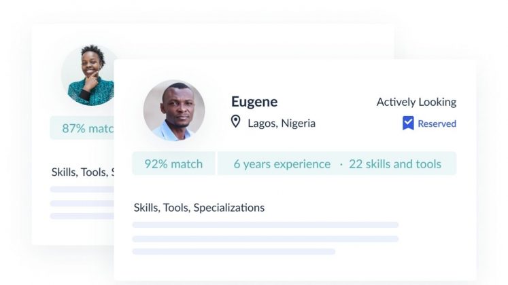Click the Actively Looking status label
508x285 pixels.
[x=416, y=102]
